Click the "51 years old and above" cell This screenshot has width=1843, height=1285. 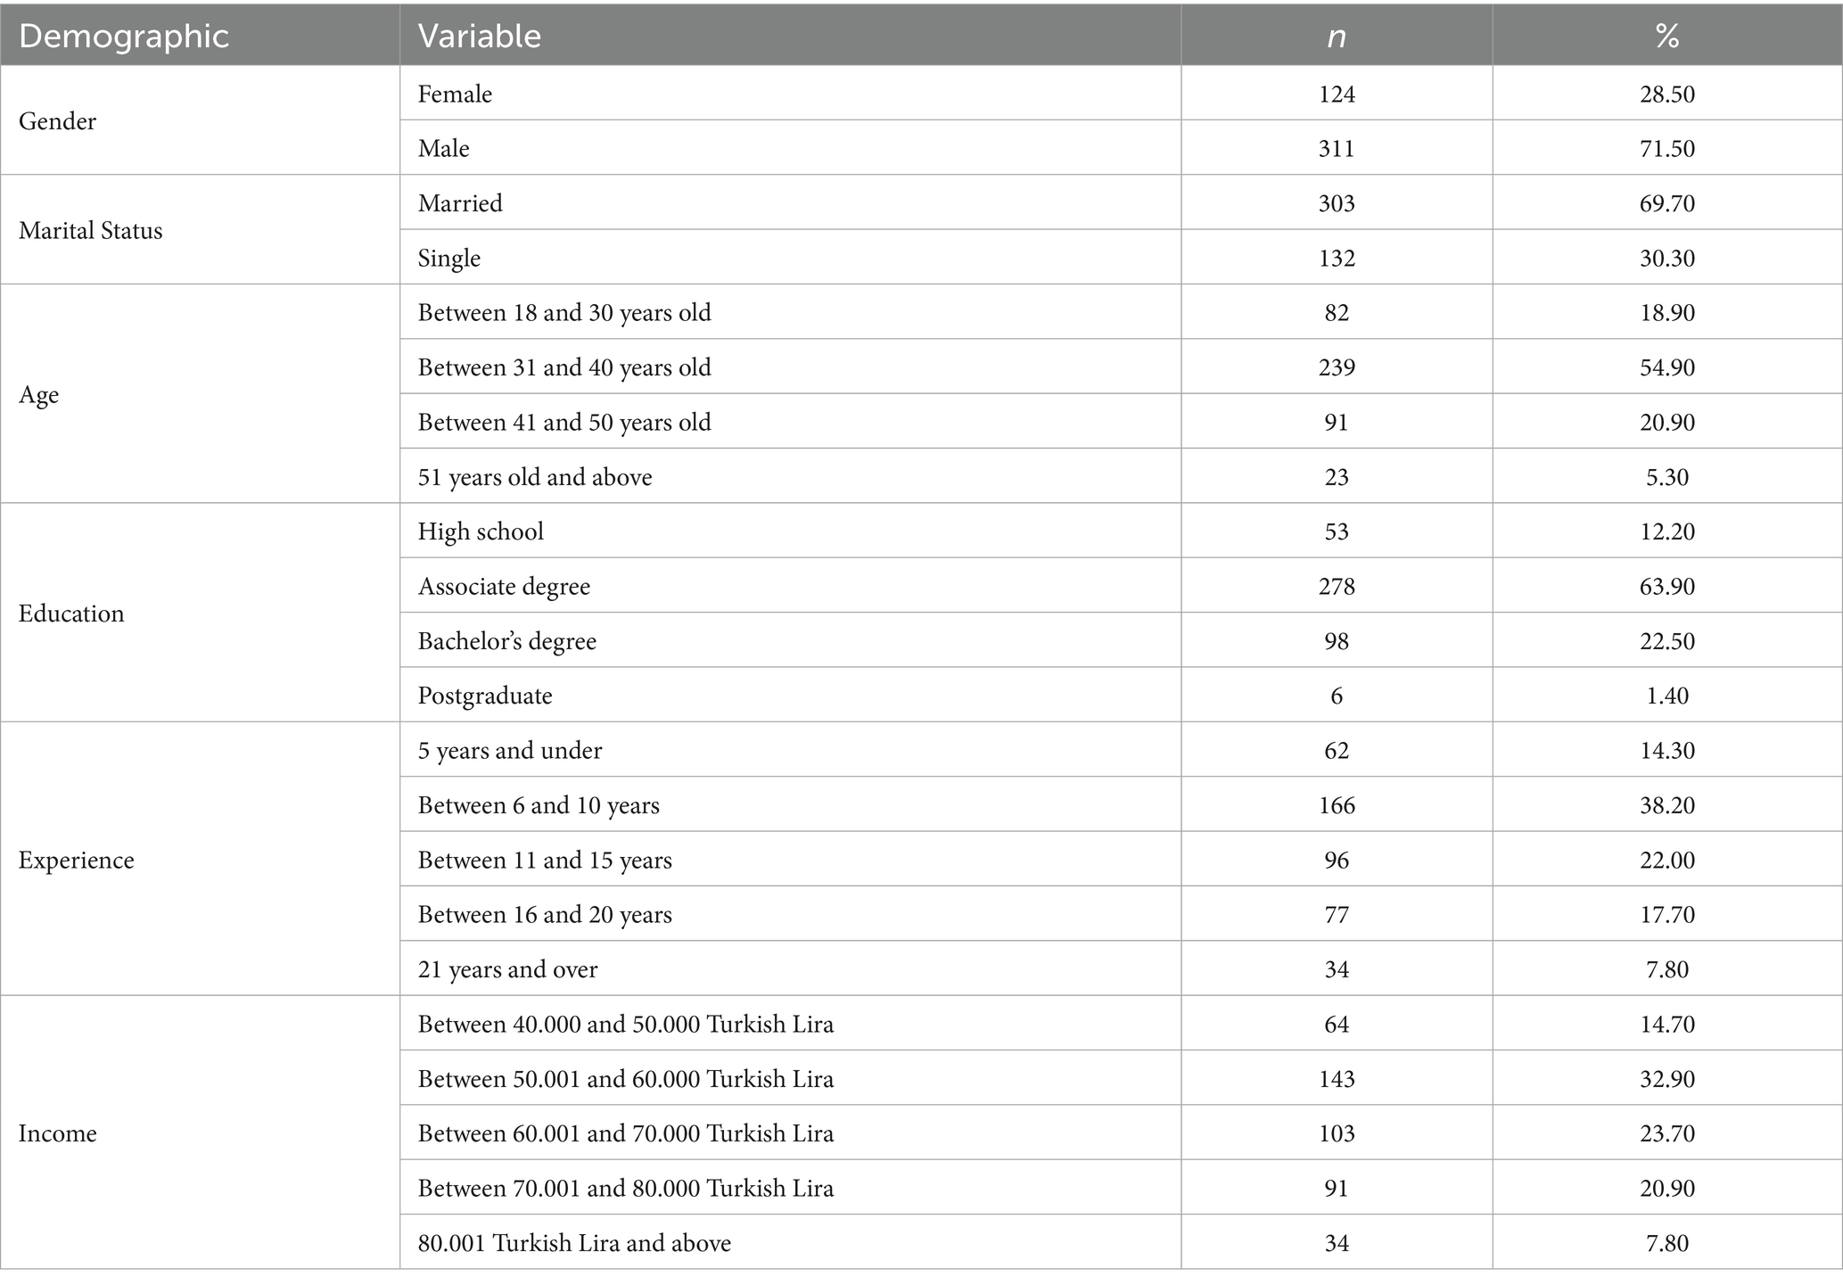[x=535, y=477]
